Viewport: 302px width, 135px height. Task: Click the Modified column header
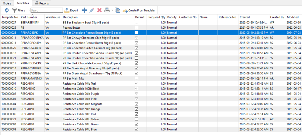pos(294,17)
